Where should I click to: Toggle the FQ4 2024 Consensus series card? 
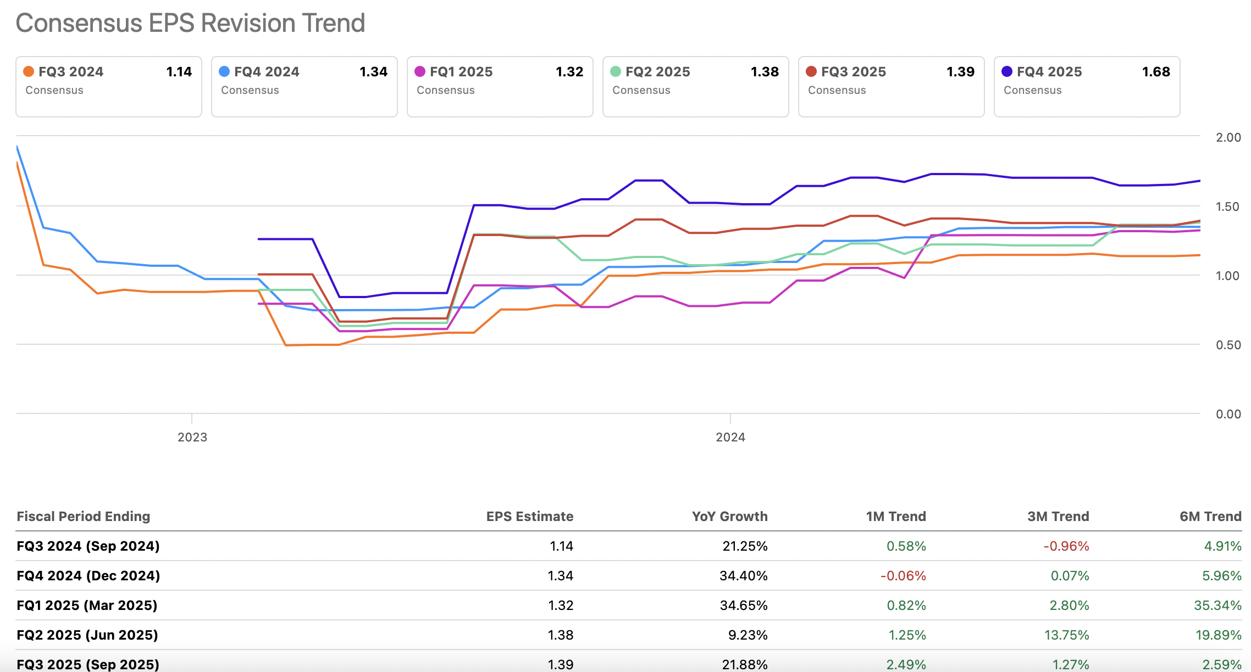(305, 87)
